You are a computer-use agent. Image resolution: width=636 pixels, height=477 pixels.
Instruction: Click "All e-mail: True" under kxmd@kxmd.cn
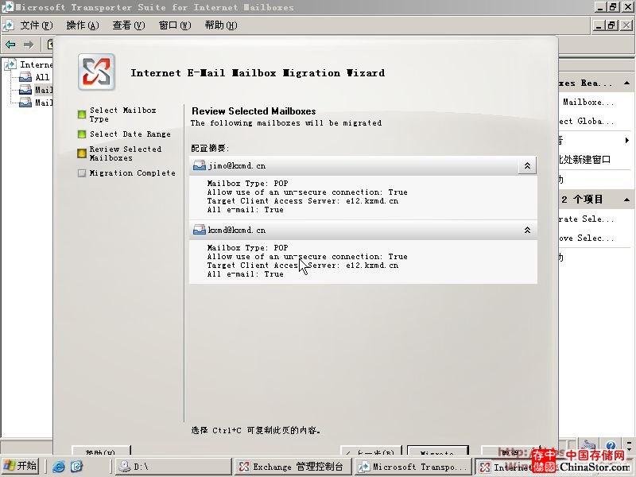[x=246, y=274]
